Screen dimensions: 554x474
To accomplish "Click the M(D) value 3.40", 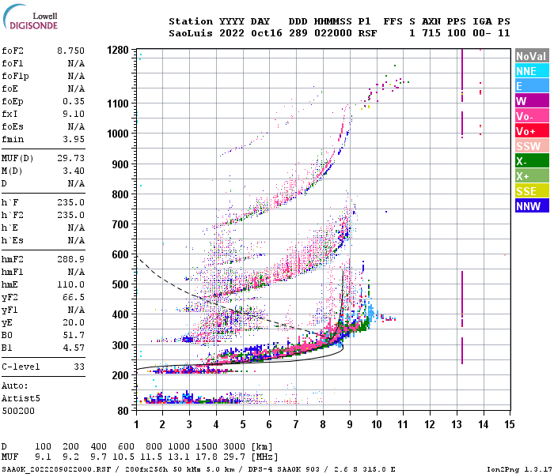I will pos(74,171).
